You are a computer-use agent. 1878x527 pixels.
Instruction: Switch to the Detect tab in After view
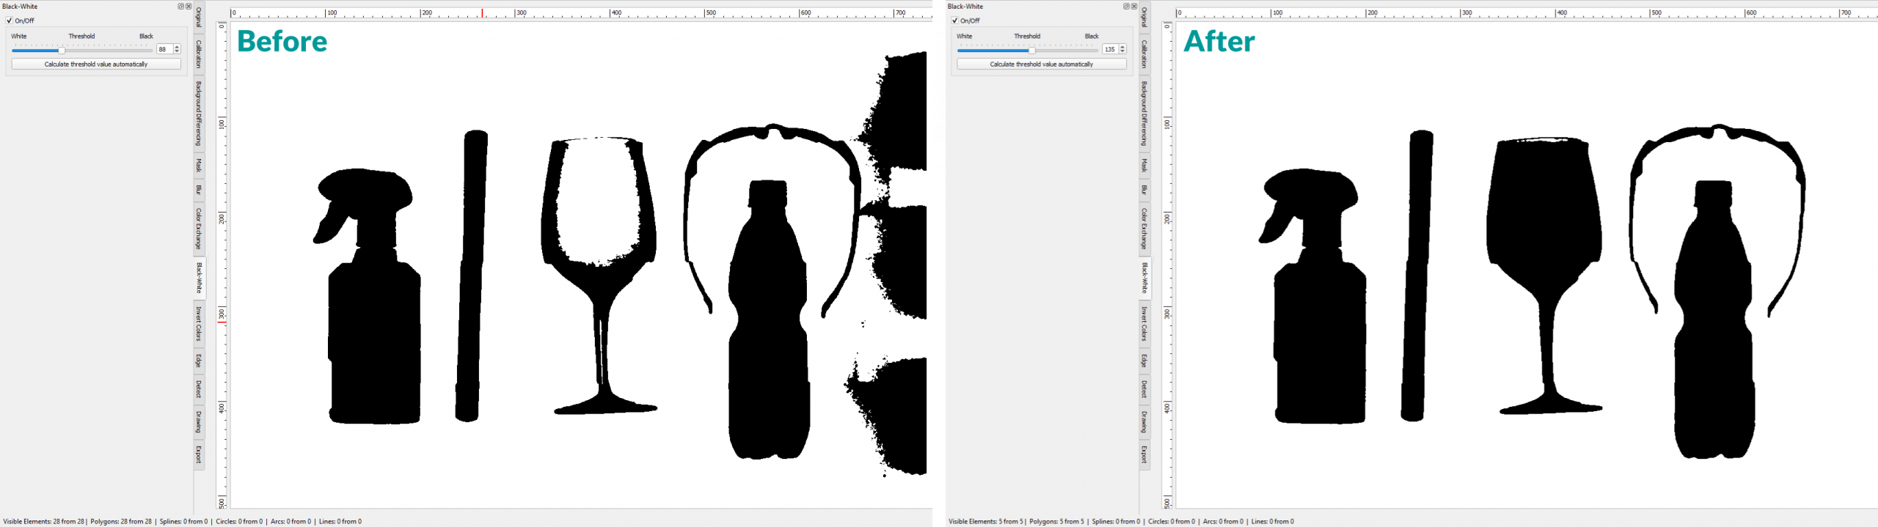1144,389
